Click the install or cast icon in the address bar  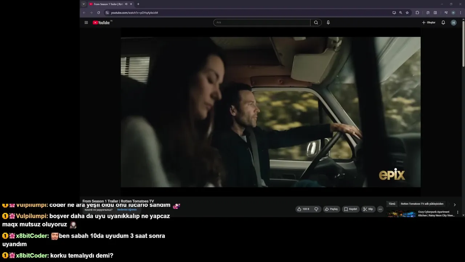click(394, 13)
